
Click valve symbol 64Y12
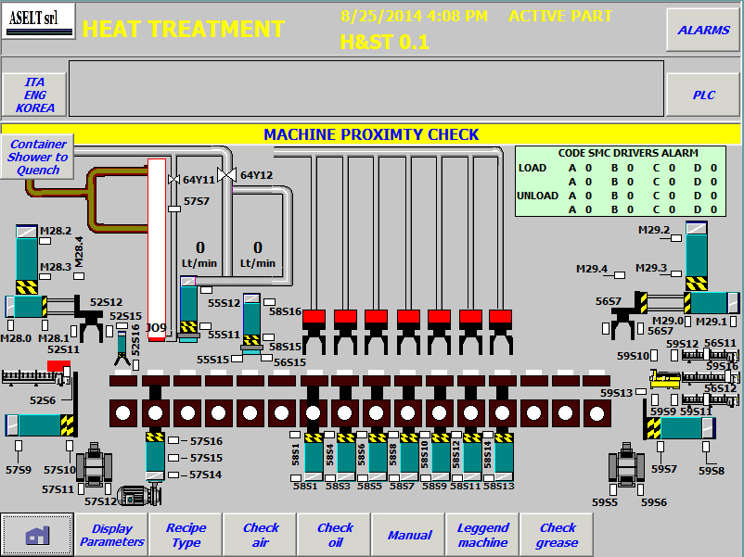click(x=226, y=175)
